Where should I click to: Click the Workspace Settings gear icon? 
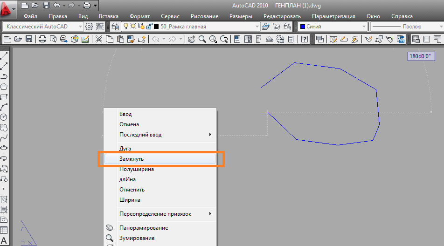tap(89, 27)
